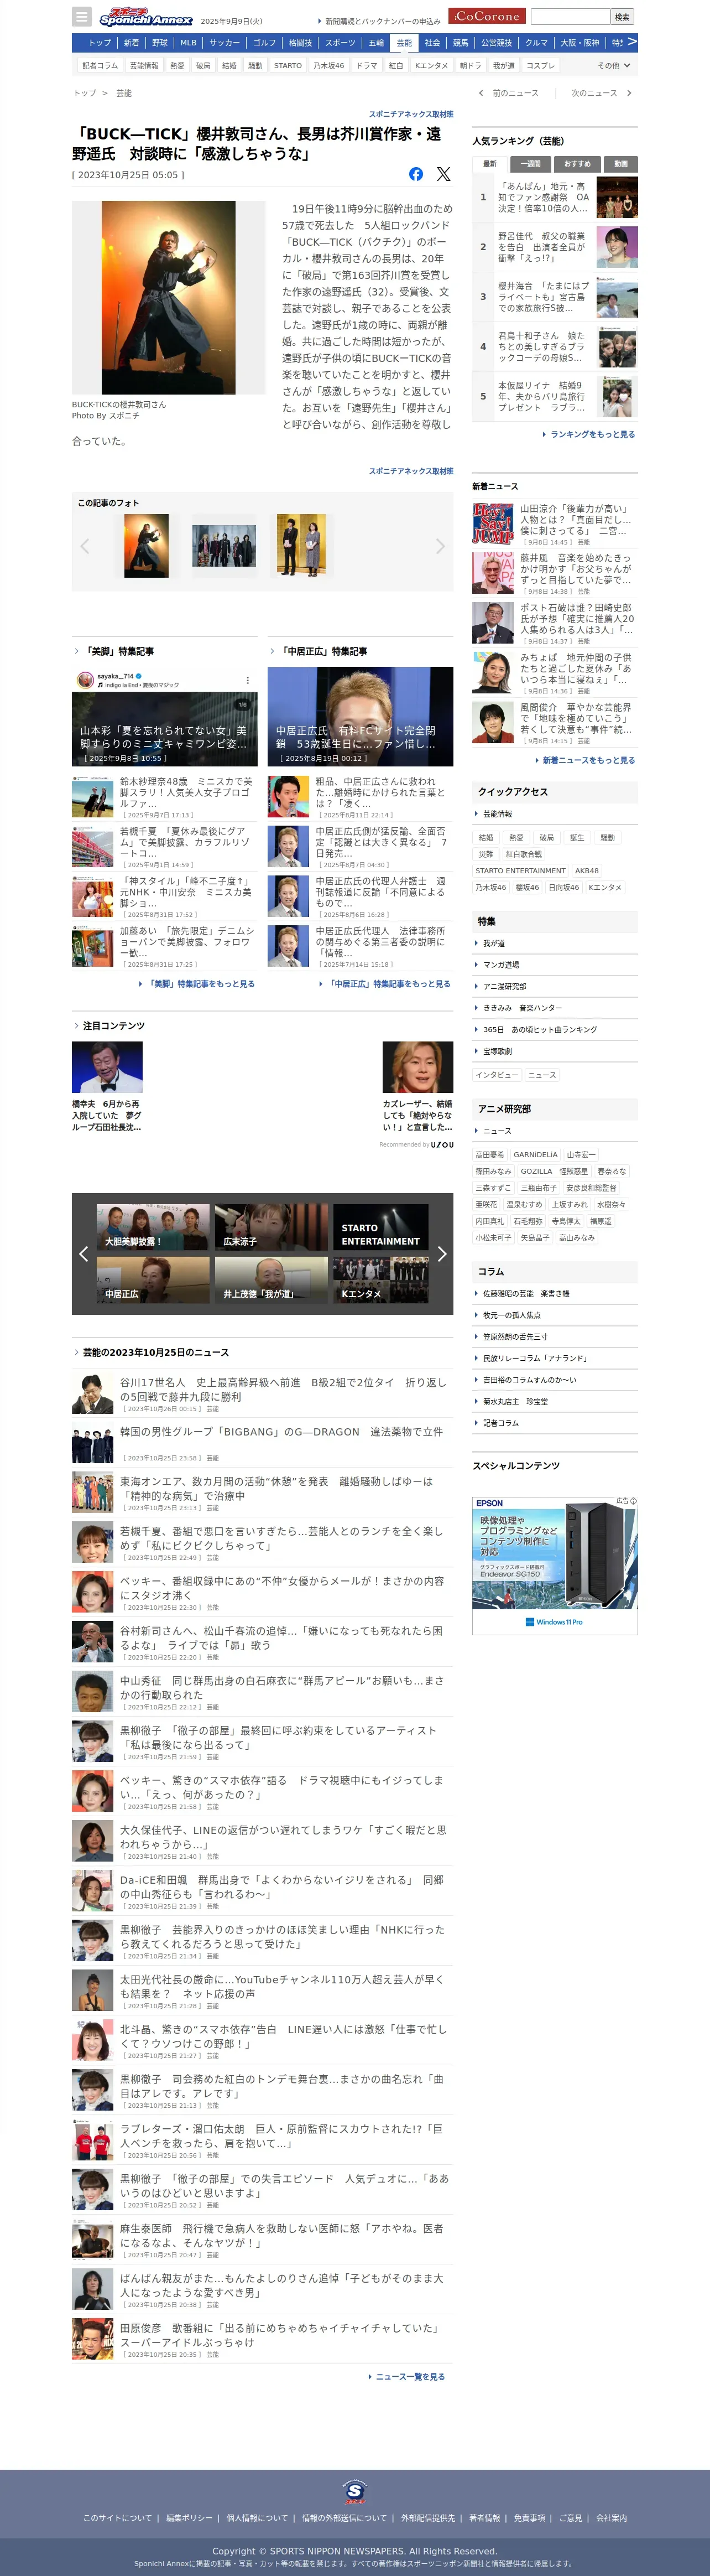Share the article on Facebook
Image resolution: width=710 pixels, height=2576 pixels.
(x=415, y=174)
